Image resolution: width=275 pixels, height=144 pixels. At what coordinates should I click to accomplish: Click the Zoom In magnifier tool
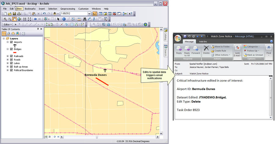coord(5,19)
